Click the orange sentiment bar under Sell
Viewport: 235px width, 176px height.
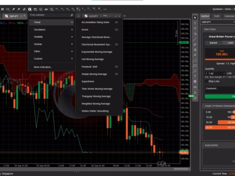pyautogui.click(x=220, y=59)
